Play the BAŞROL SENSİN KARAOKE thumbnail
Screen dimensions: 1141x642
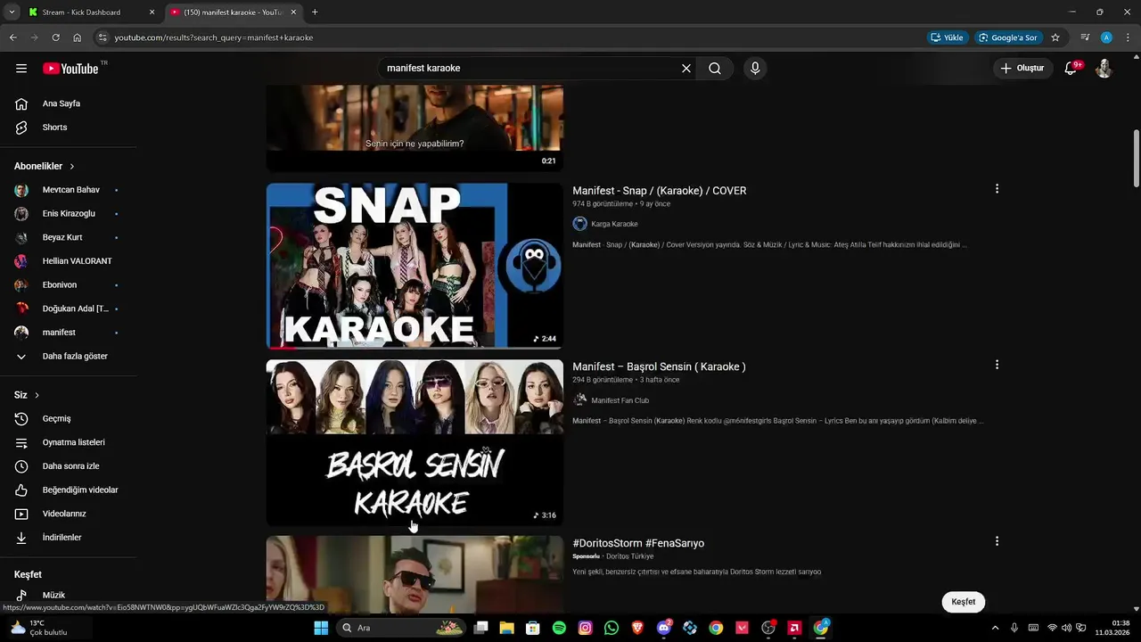click(415, 442)
